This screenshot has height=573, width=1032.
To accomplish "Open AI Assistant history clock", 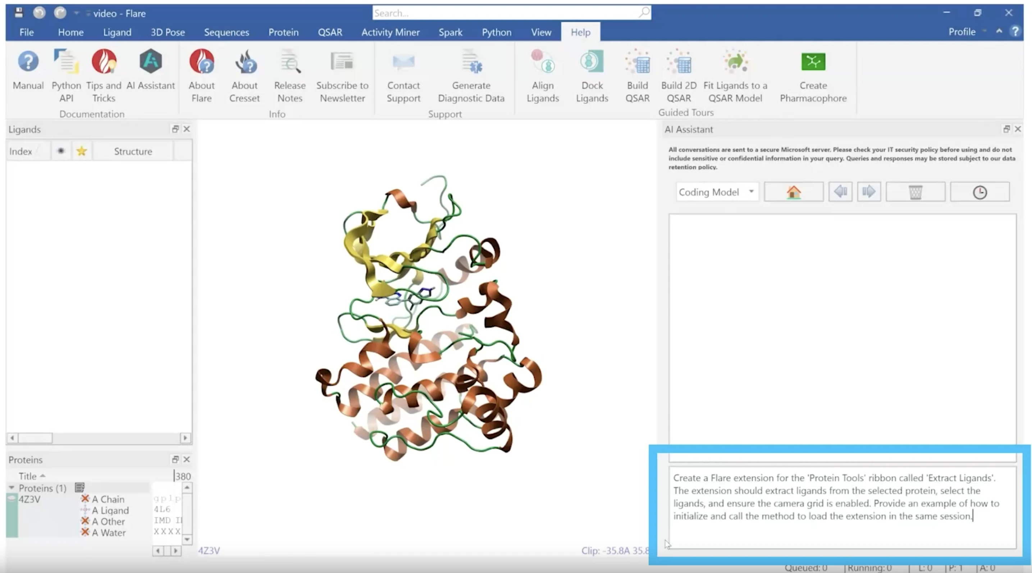I will point(980,192).
